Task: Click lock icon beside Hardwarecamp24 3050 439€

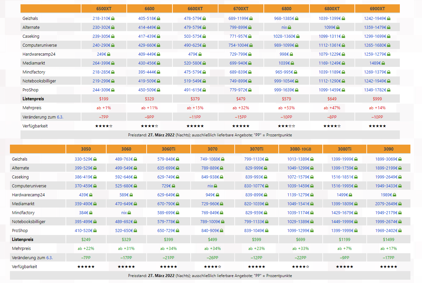Action: click(x=91, y=195)
